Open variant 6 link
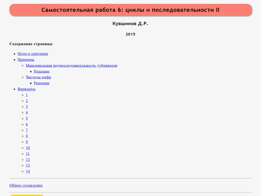The width and height of the screenshot is (261, 196). pos(27,124)
